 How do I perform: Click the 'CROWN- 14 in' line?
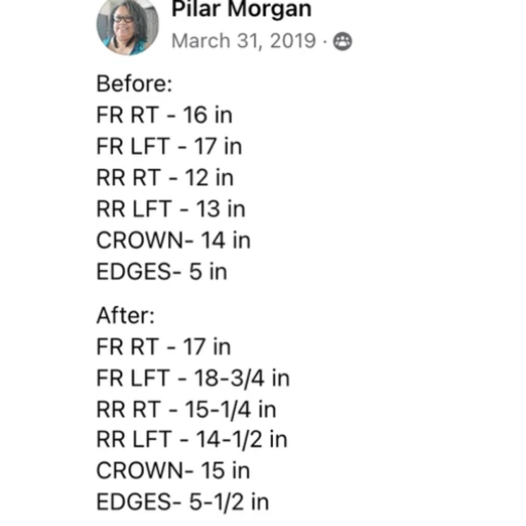pyautogui.click(x=174, y=240)
